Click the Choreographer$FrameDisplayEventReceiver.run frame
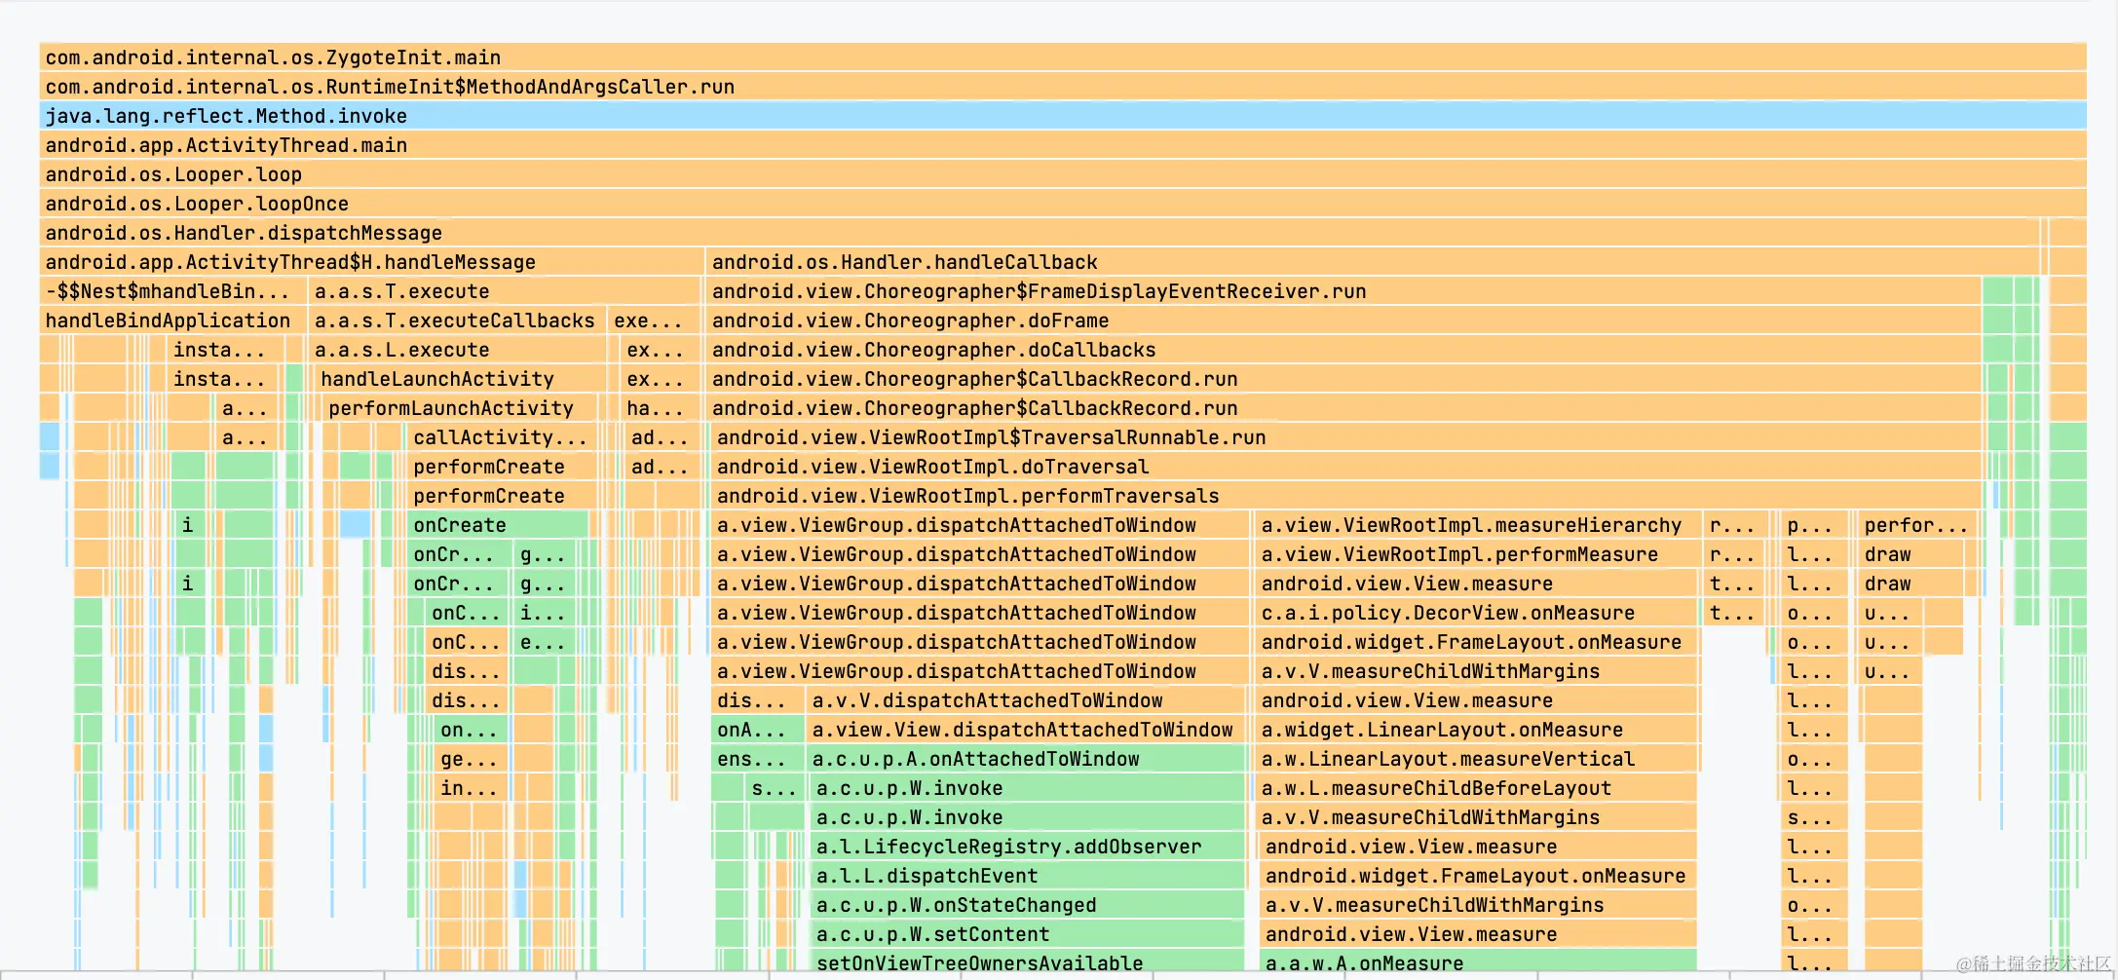The image size is (2118, 980). (x=1343, y=291)
